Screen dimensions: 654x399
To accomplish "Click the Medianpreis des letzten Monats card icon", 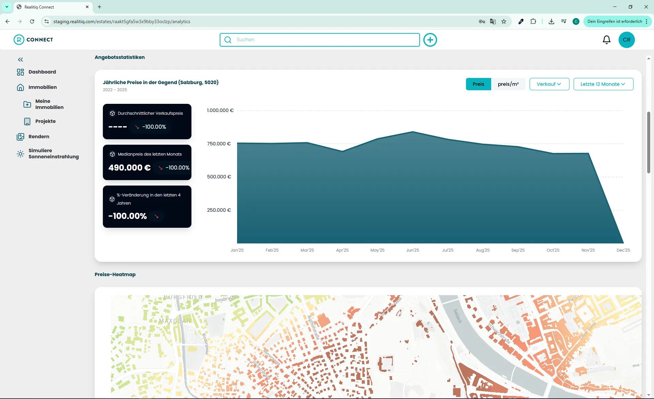I will click(x=112, y=154).
